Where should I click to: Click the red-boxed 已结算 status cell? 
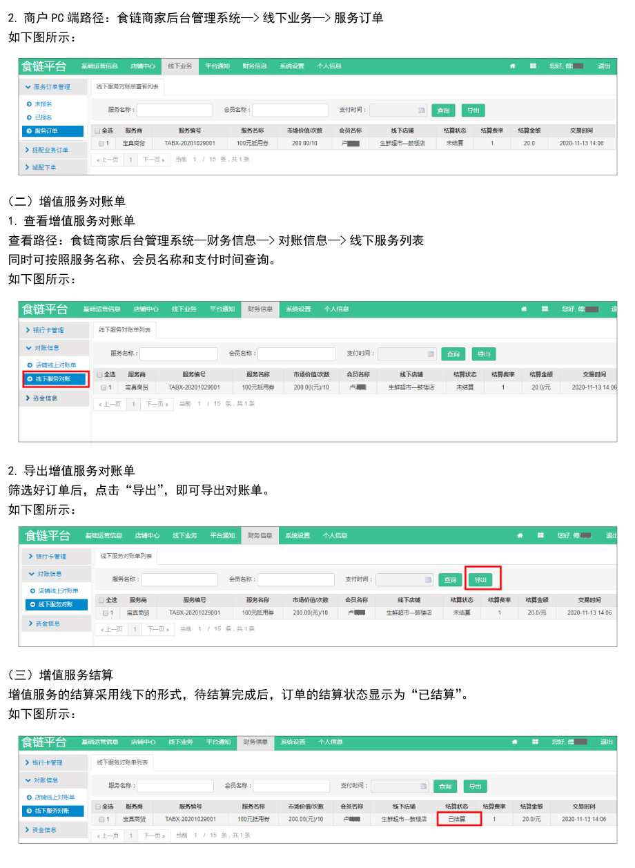point(457,820)
